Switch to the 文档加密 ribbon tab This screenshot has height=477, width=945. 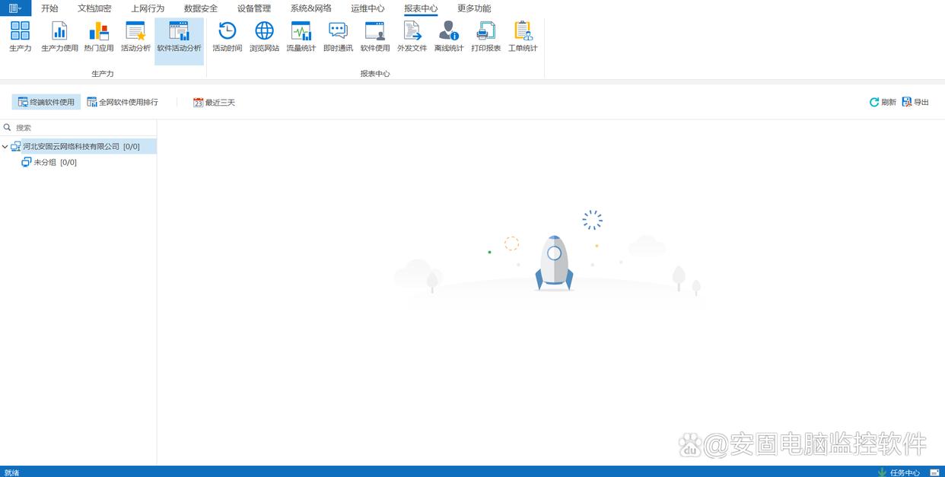[x=94, y=8]
